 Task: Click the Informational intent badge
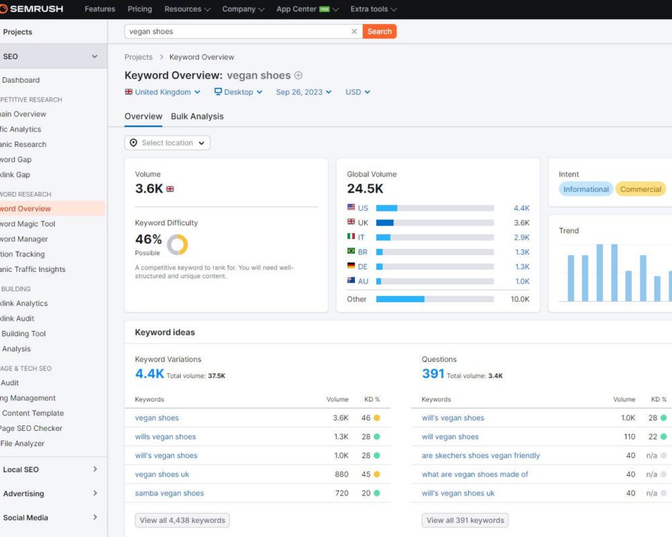click(586, 189)
